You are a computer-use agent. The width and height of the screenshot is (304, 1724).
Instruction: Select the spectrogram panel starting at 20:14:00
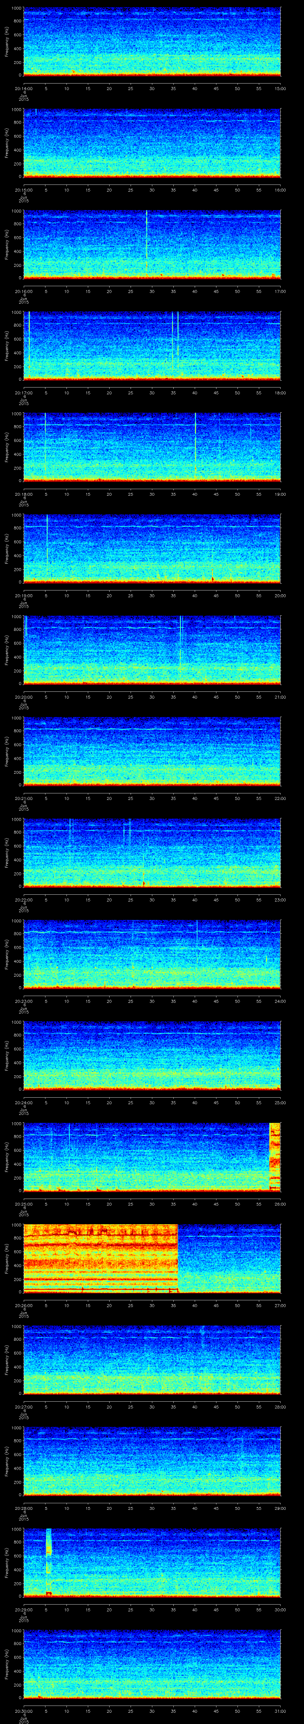tap(152, 42)
